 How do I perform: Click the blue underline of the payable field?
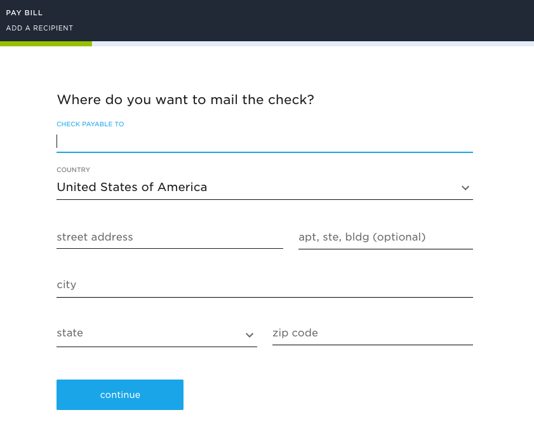click(x=265, y=152)
